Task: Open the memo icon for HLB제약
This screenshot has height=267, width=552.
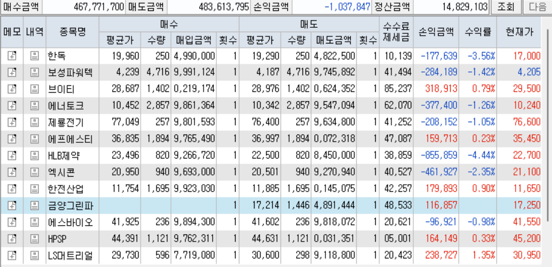Action: click(12, 156)
